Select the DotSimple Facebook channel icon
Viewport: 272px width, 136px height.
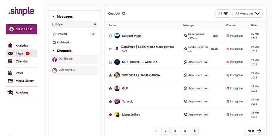54,59
